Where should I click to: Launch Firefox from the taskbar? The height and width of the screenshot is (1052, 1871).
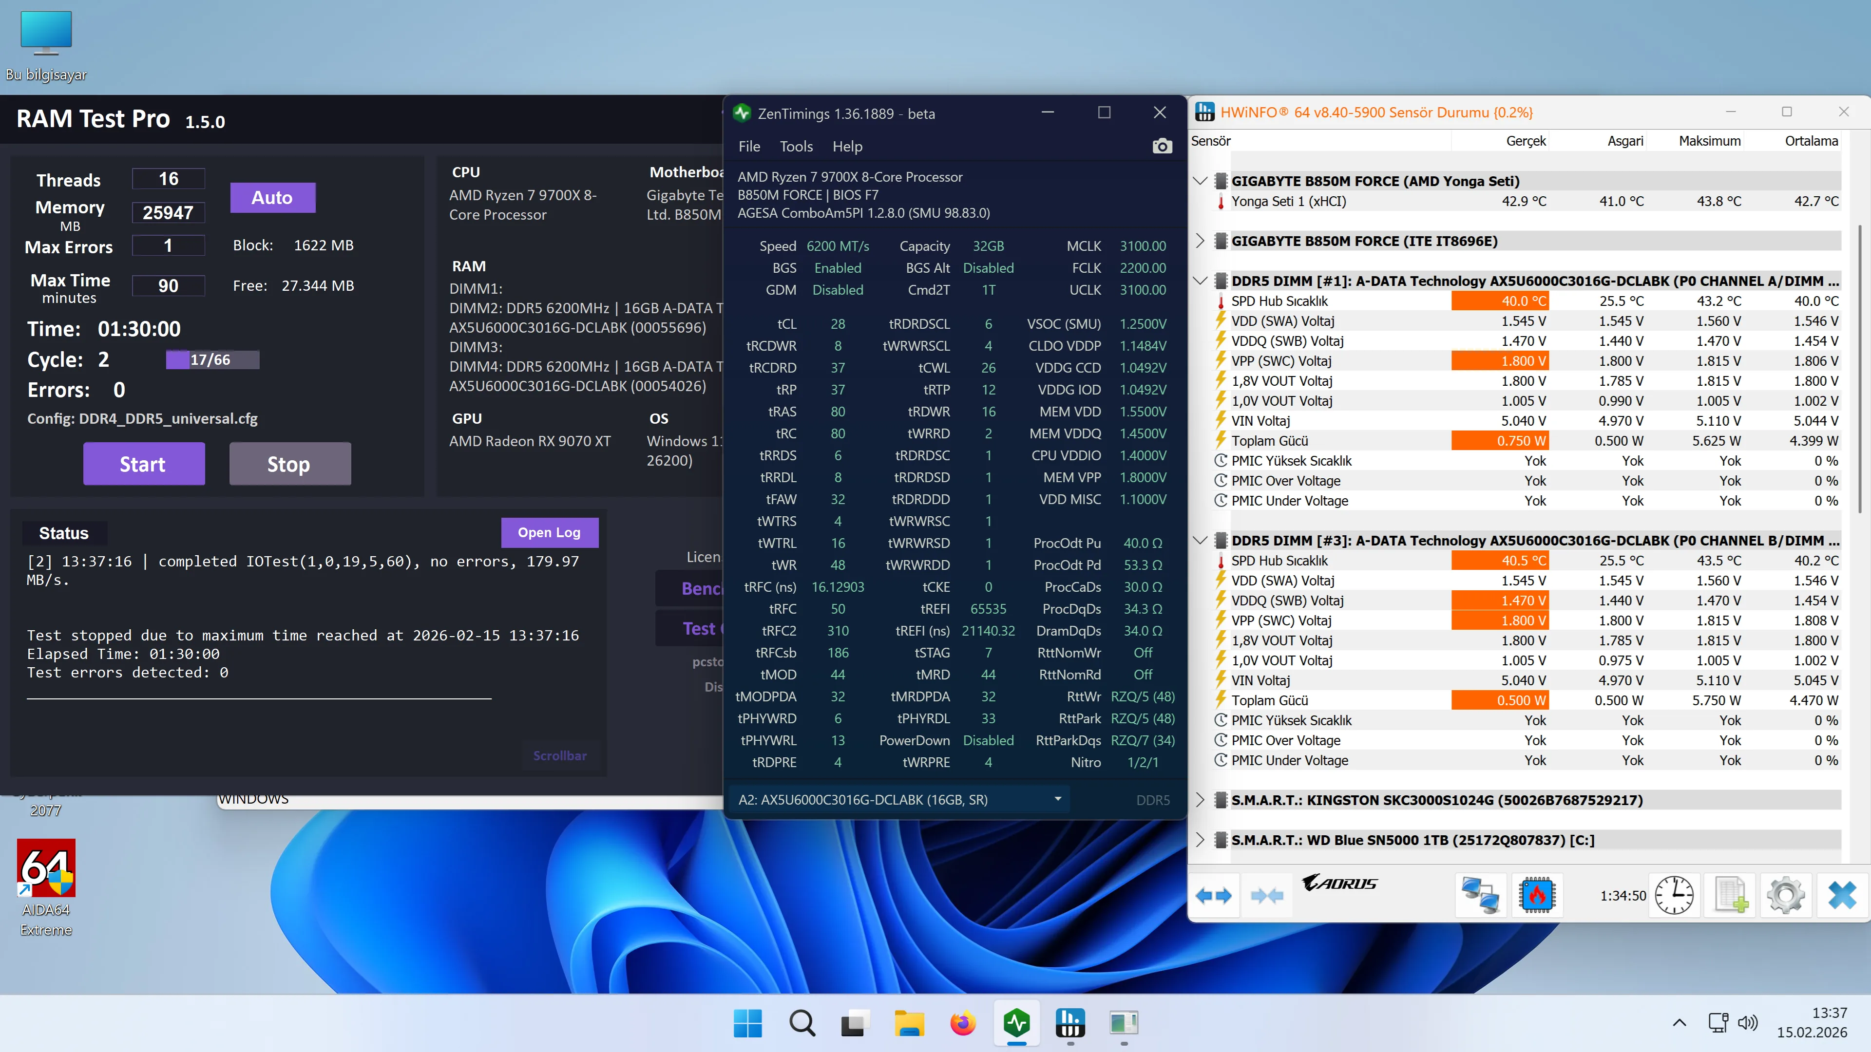point(963,1023)
